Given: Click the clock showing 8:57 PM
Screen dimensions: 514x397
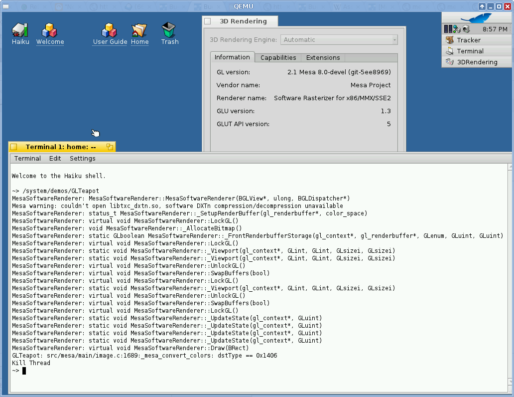Looking at the screenshot, I should coord(495,29).
